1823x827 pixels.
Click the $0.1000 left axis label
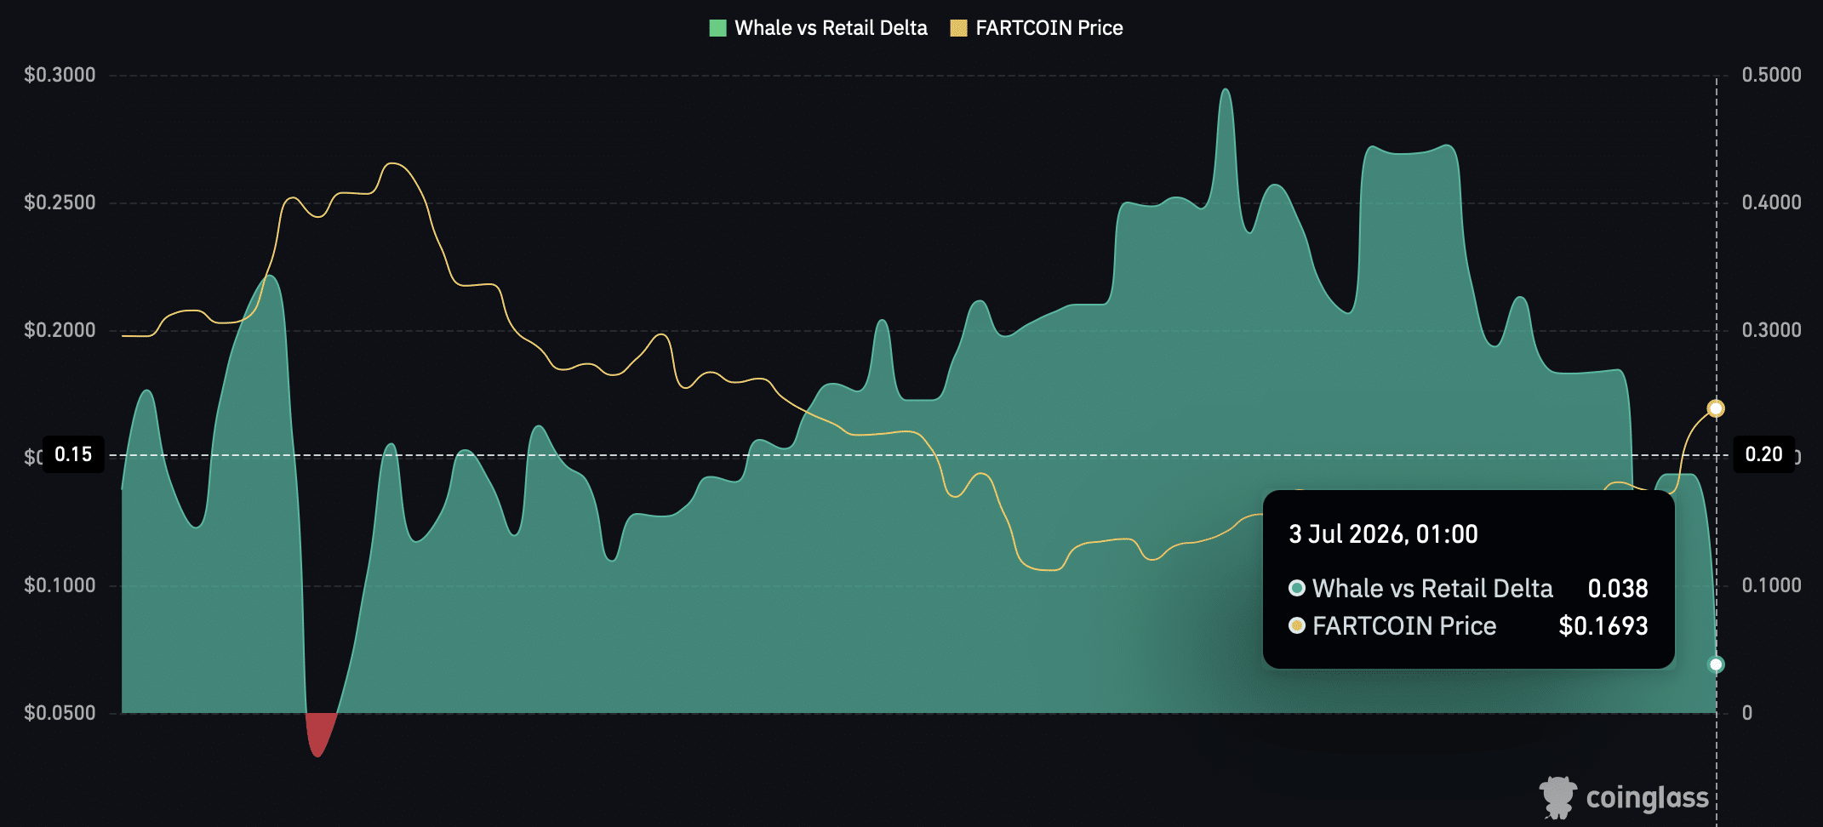60,585
